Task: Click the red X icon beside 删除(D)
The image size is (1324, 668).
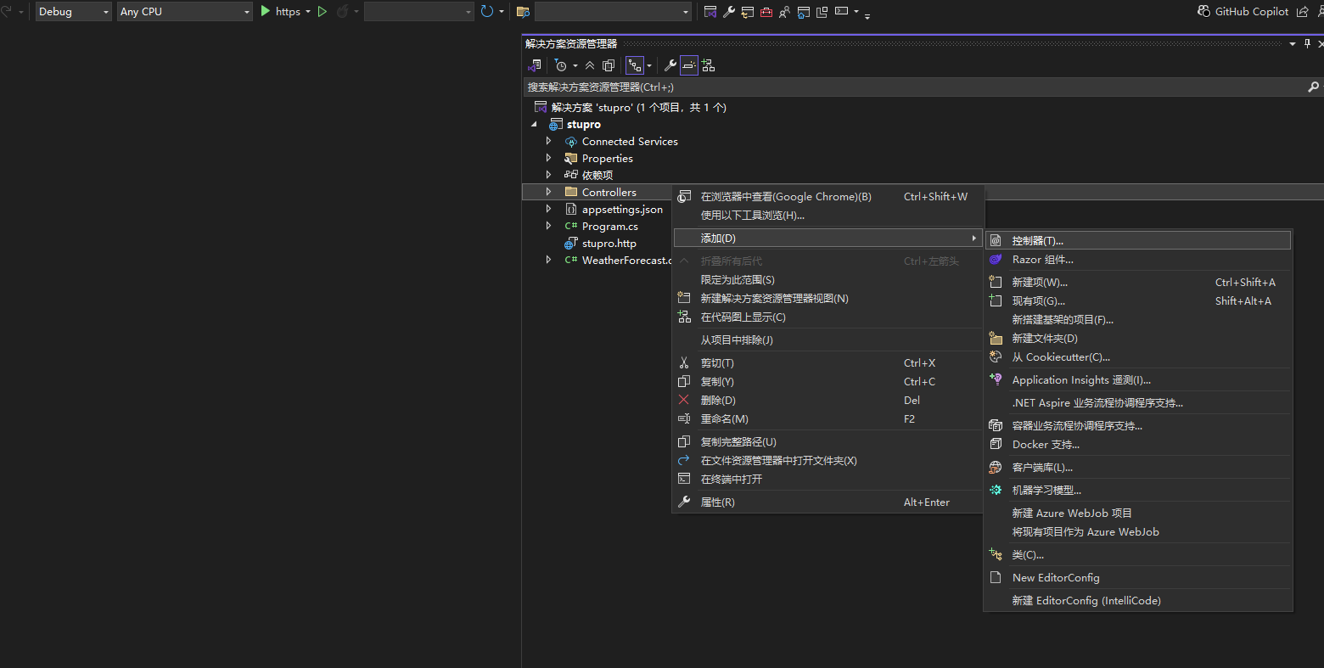Action: point(684,400)
